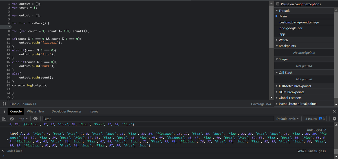Set a breakpoint on line number 6
Screen dimensions: 338x159
(x=9, y=23)
